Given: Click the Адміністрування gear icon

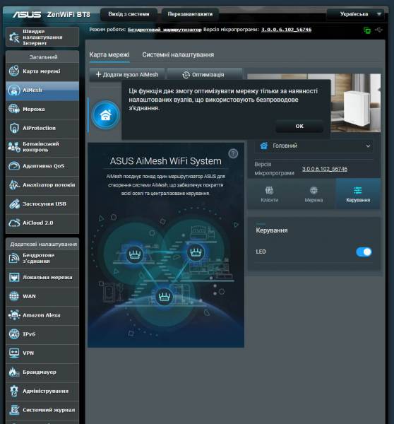Looking at the screenshot, I should (14, 391).
